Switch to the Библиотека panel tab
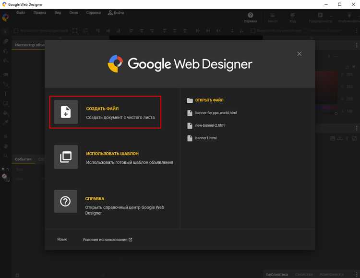This screenshot has width=360, height=278. click(277, 274)
